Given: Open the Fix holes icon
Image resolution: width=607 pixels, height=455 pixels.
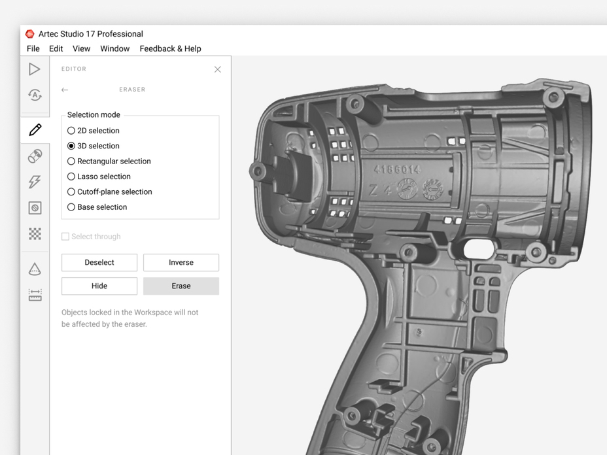Looking at the screenshot, I should tap(35, 208).
